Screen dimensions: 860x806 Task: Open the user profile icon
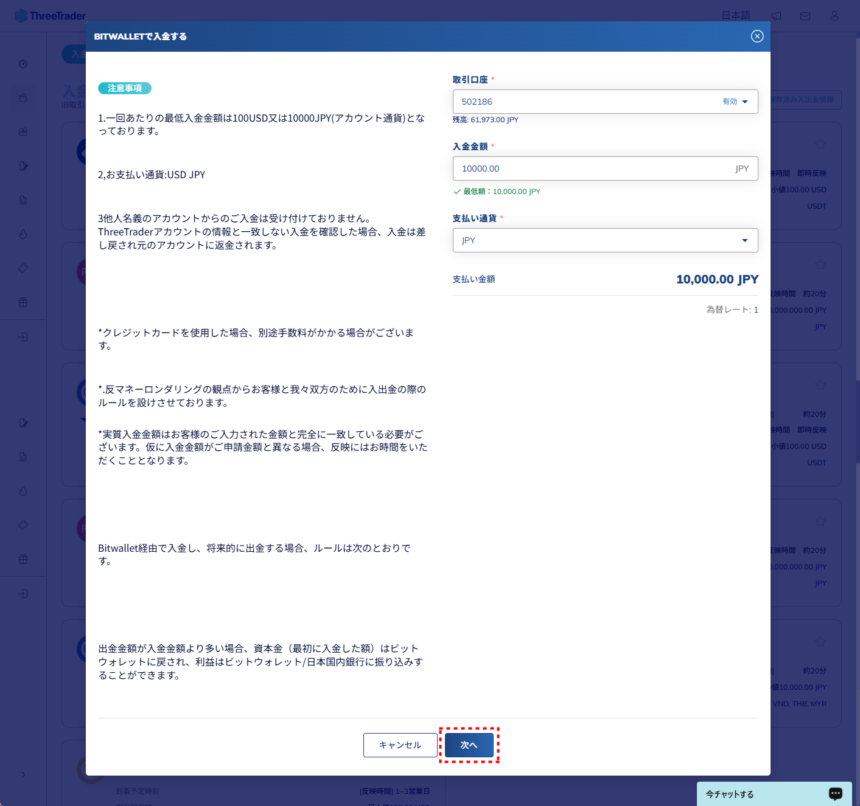coord(834,16)
